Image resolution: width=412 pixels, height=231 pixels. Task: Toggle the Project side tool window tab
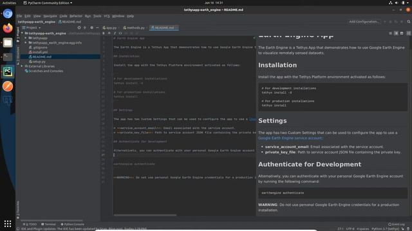click(18, 34)
